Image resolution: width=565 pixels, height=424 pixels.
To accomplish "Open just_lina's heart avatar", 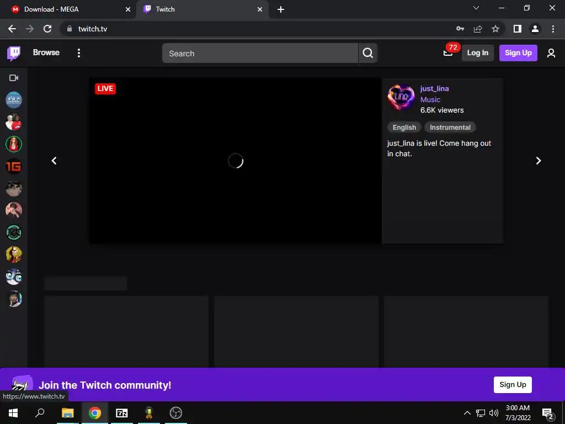I will click(401, 97).
